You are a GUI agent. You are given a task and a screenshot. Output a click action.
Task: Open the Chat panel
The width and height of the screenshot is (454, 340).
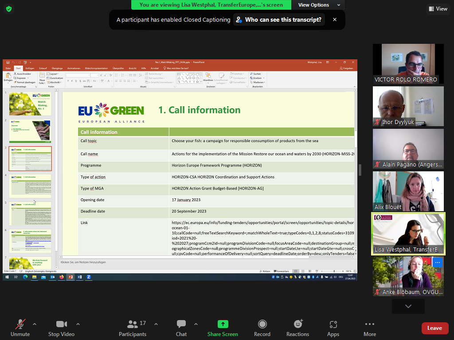pos(181,328)
